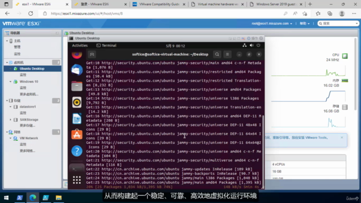Select Windows 10 virtual machine
This screenshot has width=361, height=203.
point(29,81)
